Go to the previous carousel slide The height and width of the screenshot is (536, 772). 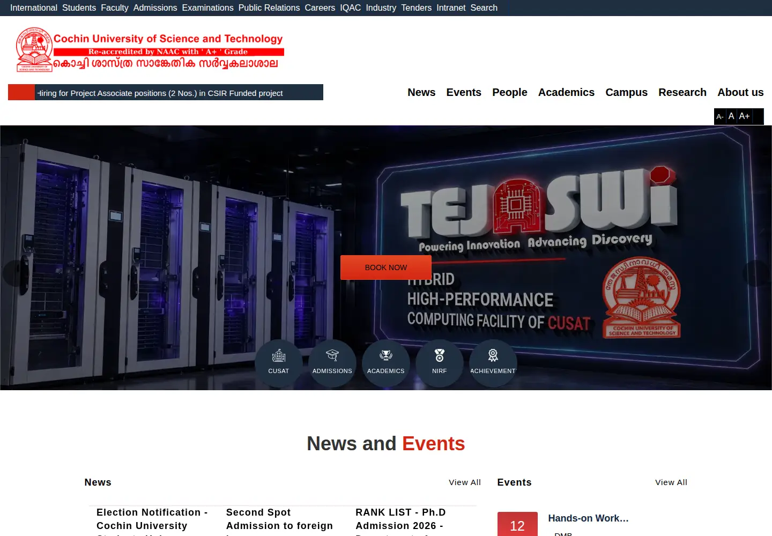coord(15,273)
